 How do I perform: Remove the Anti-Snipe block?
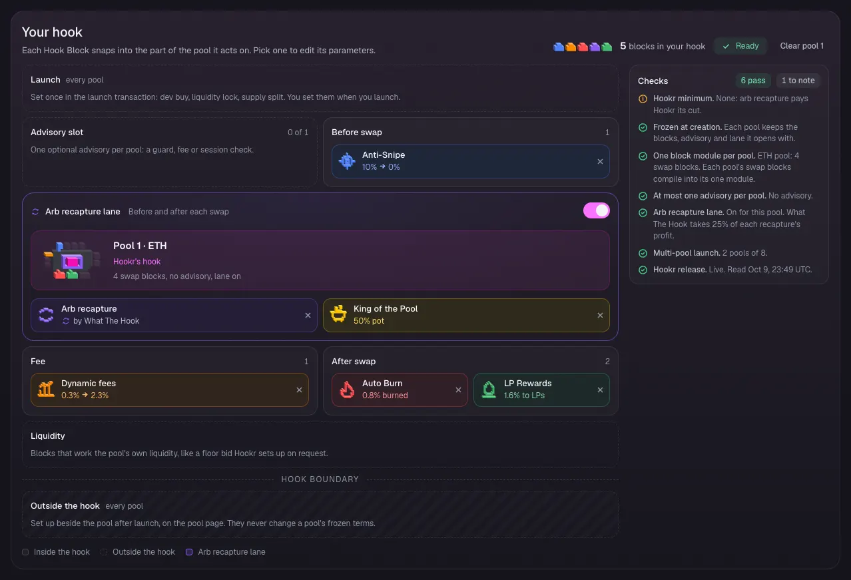point(600,161)
